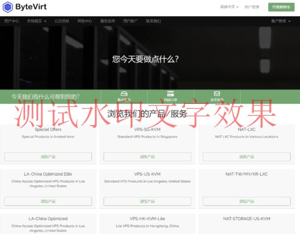Open the server icon shortcut in green bar
300x234 pixels.
(x=124, y=93)
